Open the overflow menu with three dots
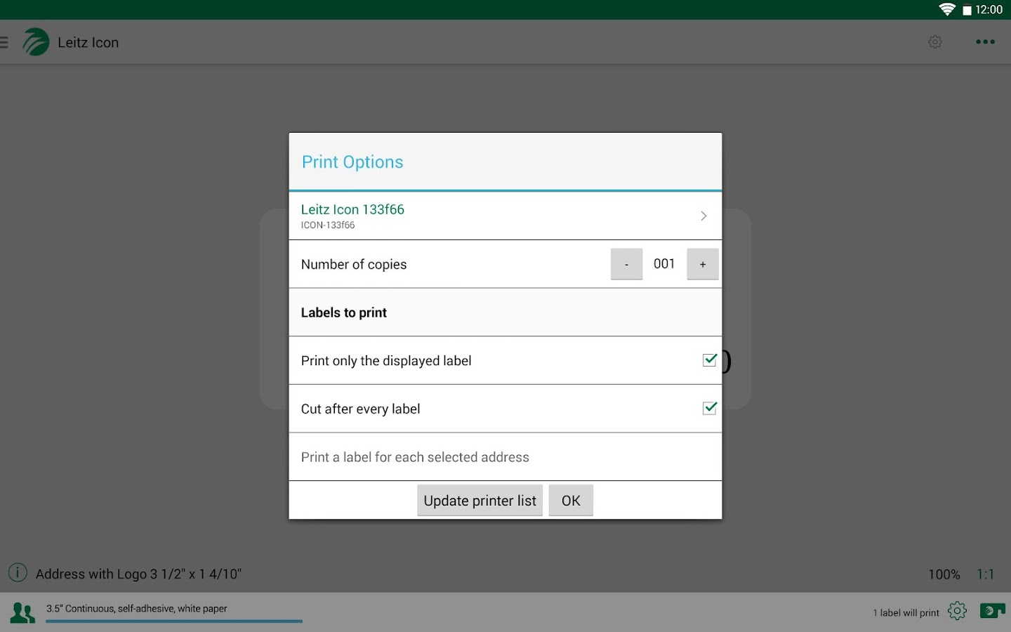The height and width of the screenshot is (632, 1011). (x=985, y=42)
